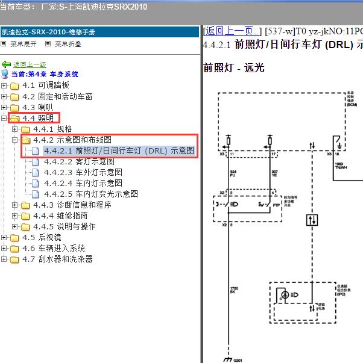Open 4.4.2.4 车内灯示意图

83,184
